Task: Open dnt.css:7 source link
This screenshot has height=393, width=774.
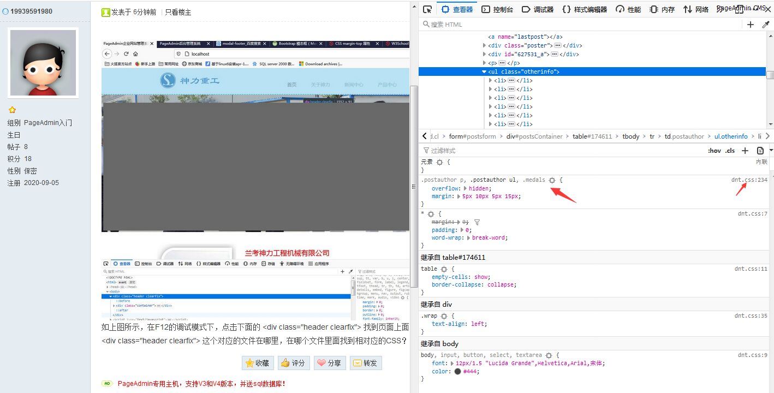Action: (x=753, y=214)
